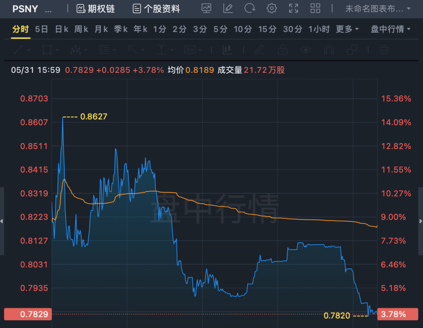Open the stock info (个股资料) panel
Image resolution: width=423 pixels, height=328 pixels.
(x=155, y=9)
